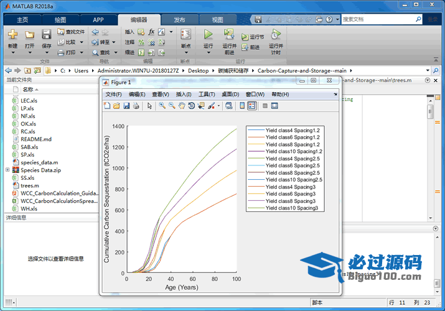
Task: Toggle the Insert Legend button in Figure
Action: point(251,106)
